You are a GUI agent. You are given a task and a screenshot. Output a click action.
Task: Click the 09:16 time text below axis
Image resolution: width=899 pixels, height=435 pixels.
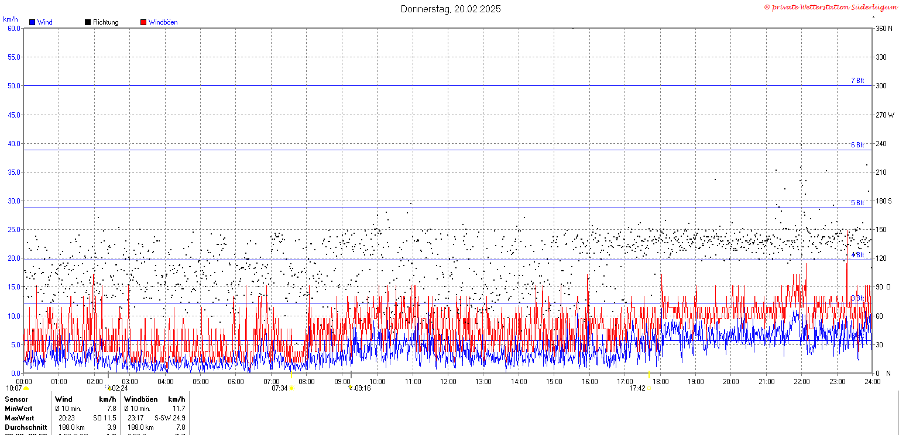(x=362, y=388)
